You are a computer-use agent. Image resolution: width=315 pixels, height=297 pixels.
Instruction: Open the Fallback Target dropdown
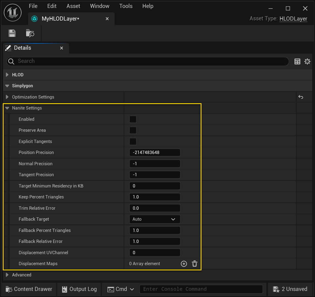coord(155,219)
